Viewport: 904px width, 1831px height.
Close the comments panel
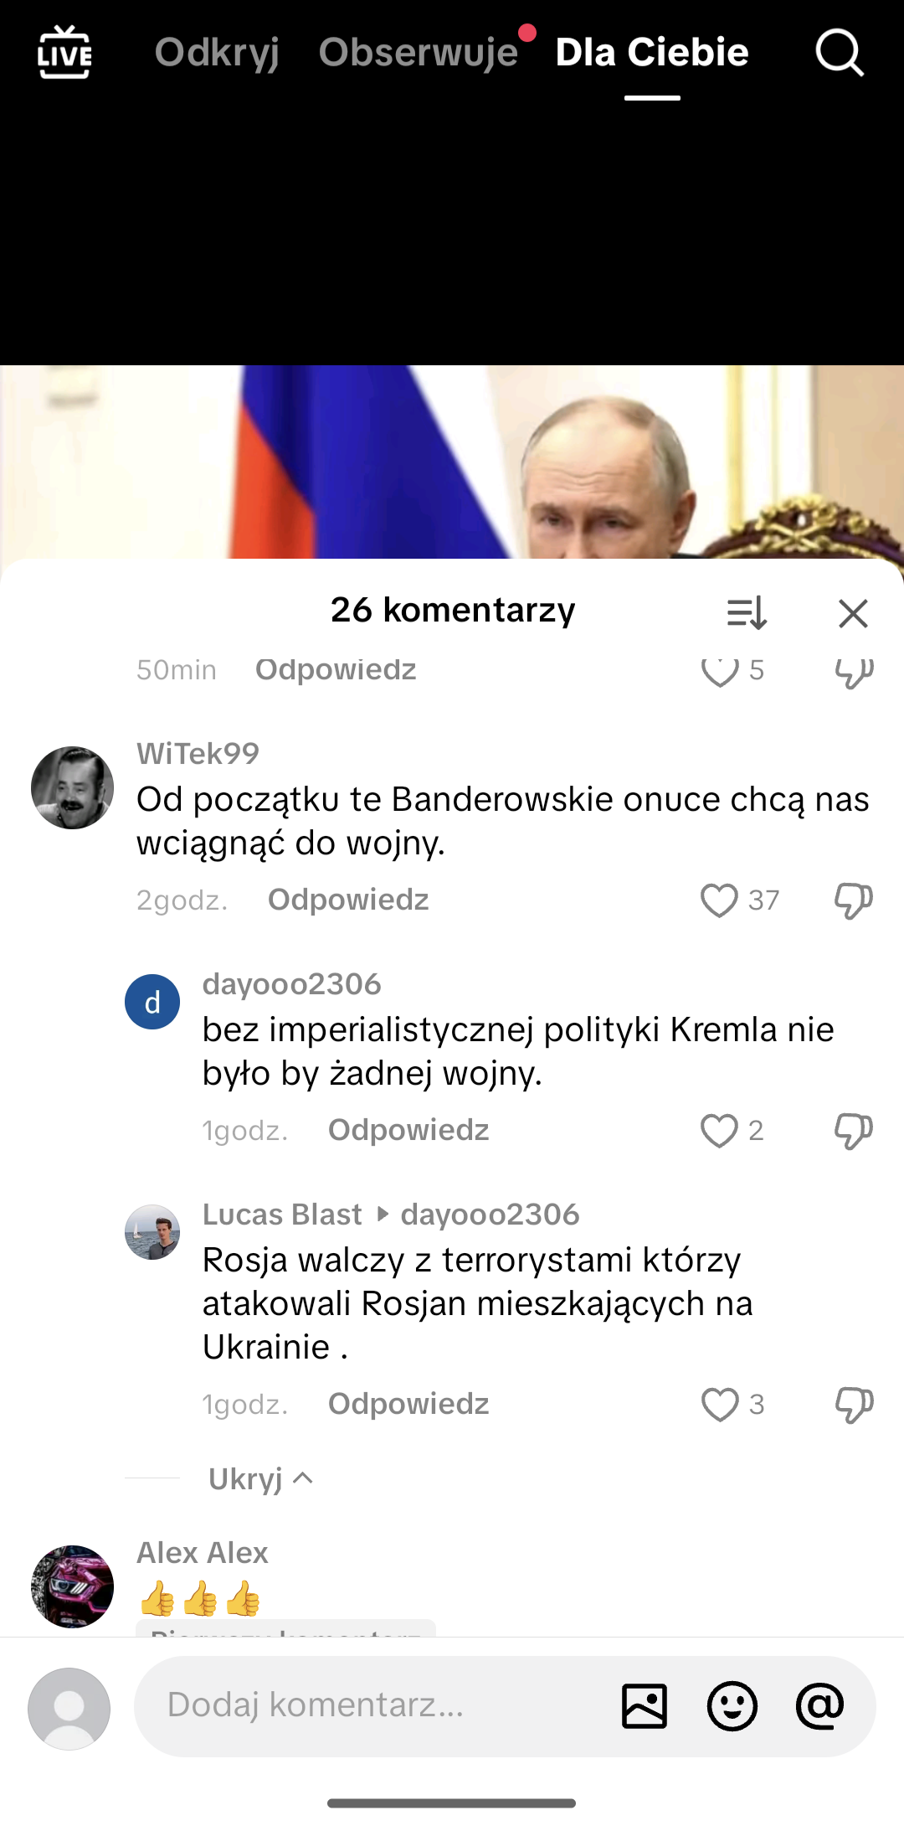pyautogui.click(x=853, y=613)
